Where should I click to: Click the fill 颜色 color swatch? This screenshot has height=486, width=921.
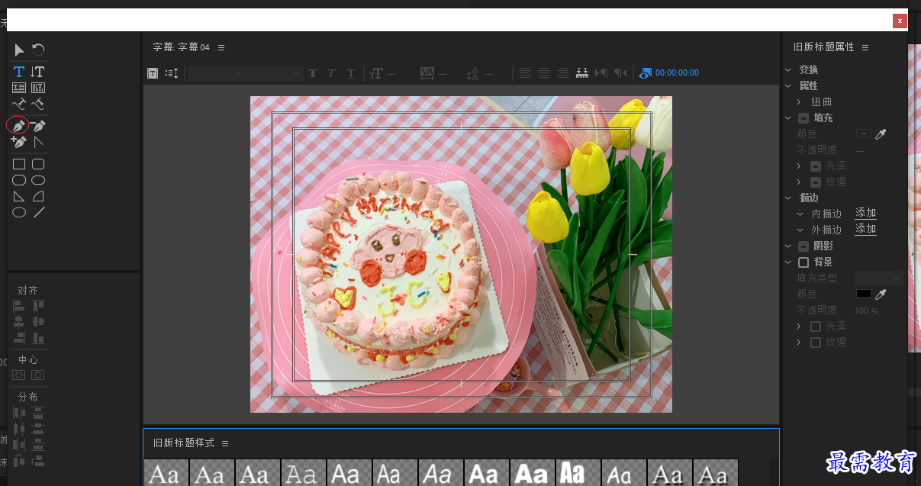pyautogui.click(x=863, y=134)
